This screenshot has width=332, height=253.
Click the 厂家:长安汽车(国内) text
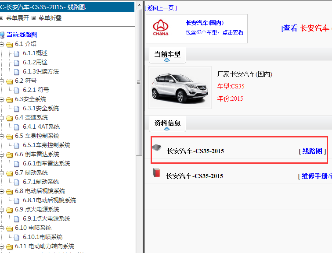click(245, 74)
